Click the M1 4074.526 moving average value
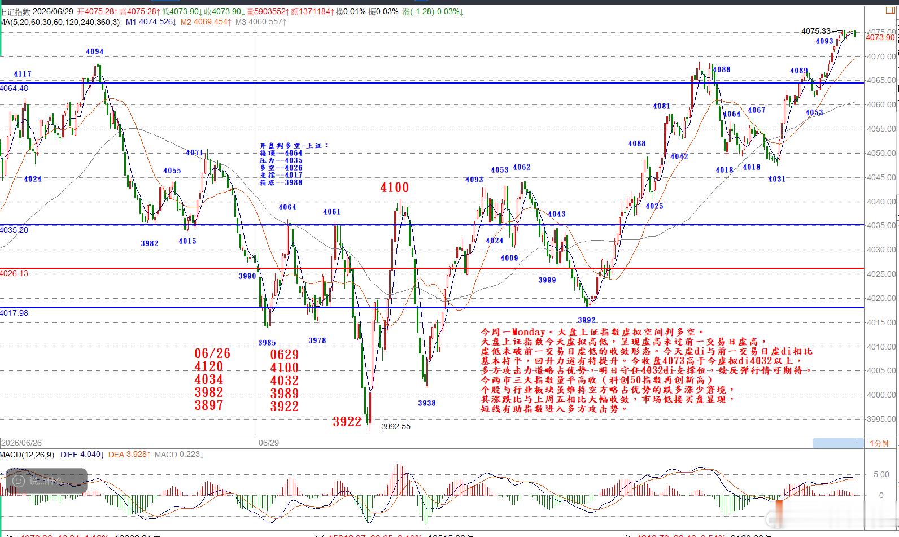Screen dimensions: 899x537 151,22
